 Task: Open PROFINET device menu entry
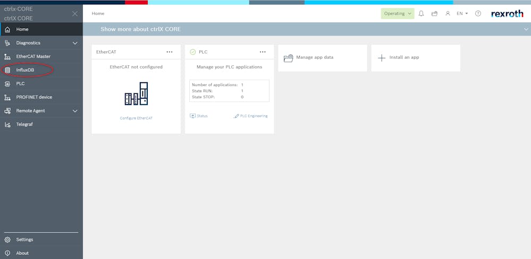click(41, 97)
